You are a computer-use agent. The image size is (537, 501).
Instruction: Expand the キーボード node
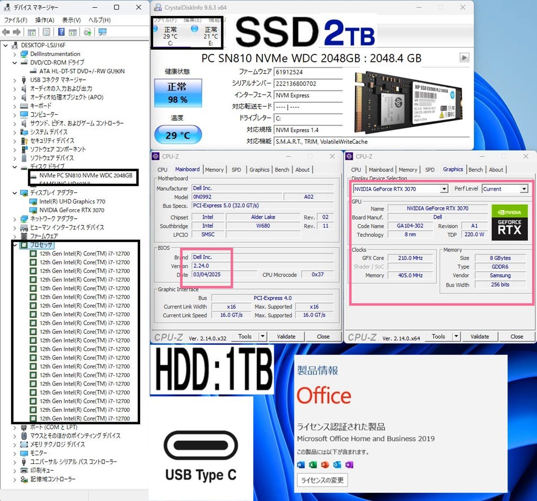coord(14,106)
